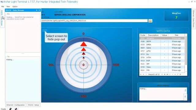Cancel edit with X icon in navigator
196x110 pixels.
[180, 74]
